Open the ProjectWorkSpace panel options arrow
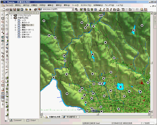The image size is (157, 125). point(33,13)
